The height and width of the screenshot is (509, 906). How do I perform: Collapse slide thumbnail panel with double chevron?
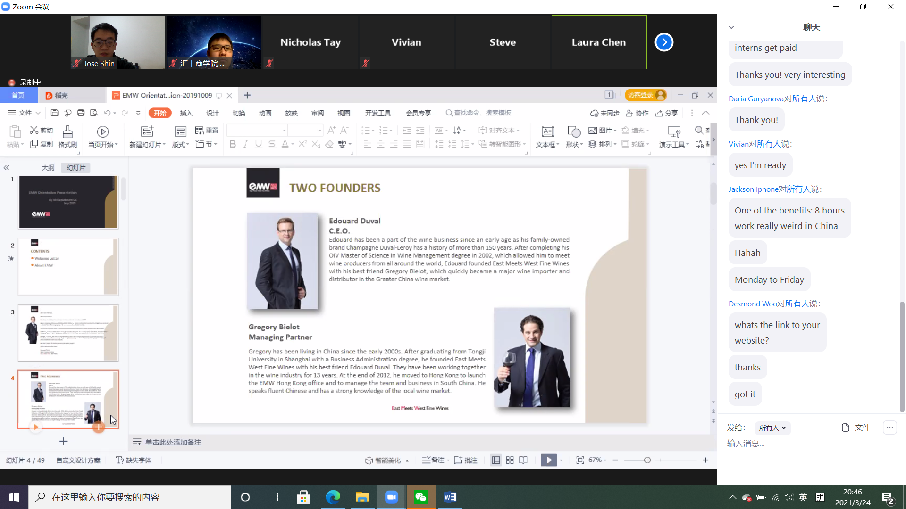pos(7,168)
